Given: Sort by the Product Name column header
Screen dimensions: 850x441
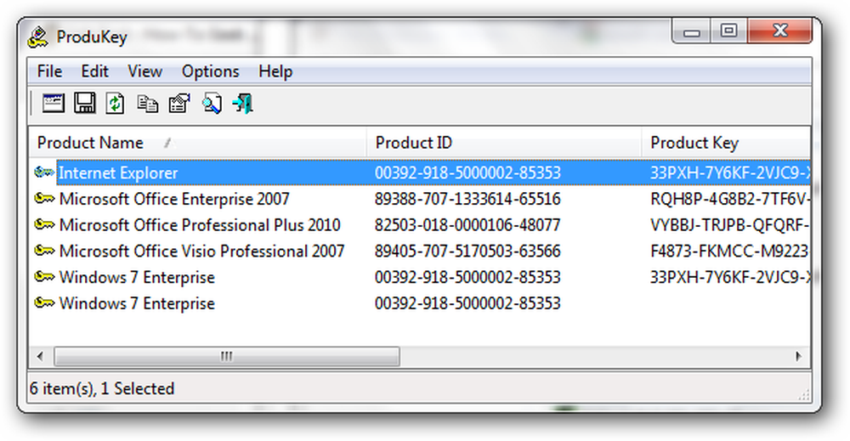Looking at the screenshot, I should (x=198, y=143).
